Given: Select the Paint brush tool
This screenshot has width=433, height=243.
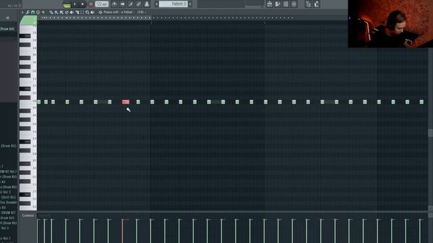Looking at the screenshot, I should [x=56, y=12].
